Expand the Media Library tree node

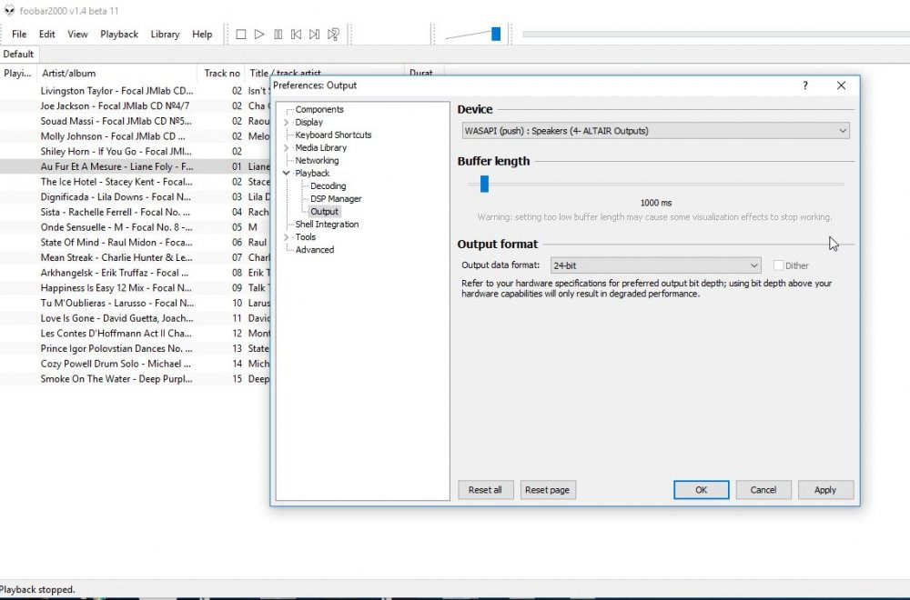click(x=286, y=148)
